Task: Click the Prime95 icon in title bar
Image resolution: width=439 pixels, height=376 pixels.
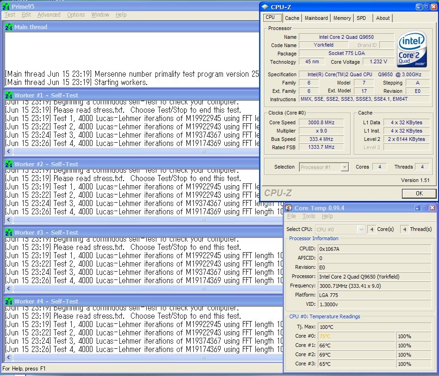Action: [6, 6]
